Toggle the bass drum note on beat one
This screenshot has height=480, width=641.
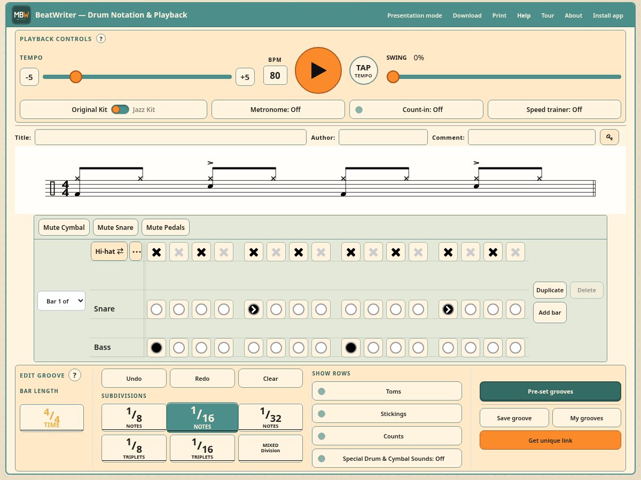pyautogui.click(x=156, y=348)
